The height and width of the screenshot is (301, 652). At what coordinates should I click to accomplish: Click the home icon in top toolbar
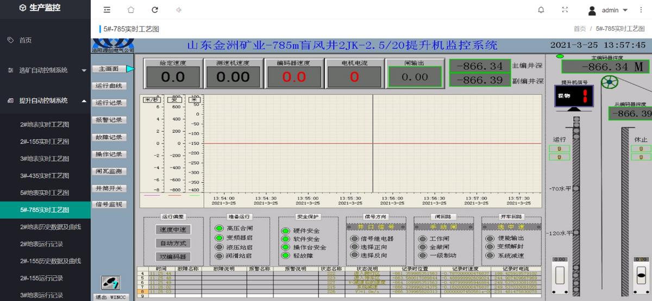pyautogui.click(x=130, y=10)
